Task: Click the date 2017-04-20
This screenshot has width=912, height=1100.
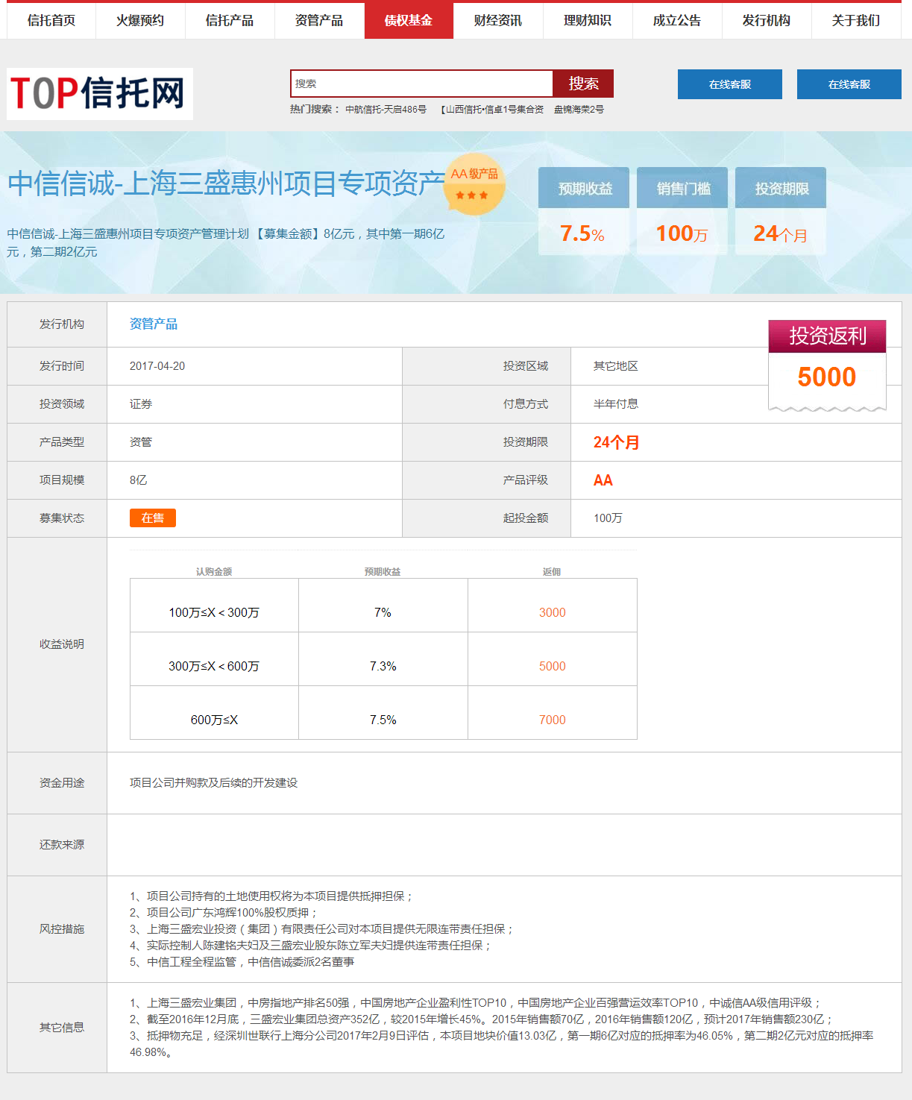Action: tap(157, 366)
